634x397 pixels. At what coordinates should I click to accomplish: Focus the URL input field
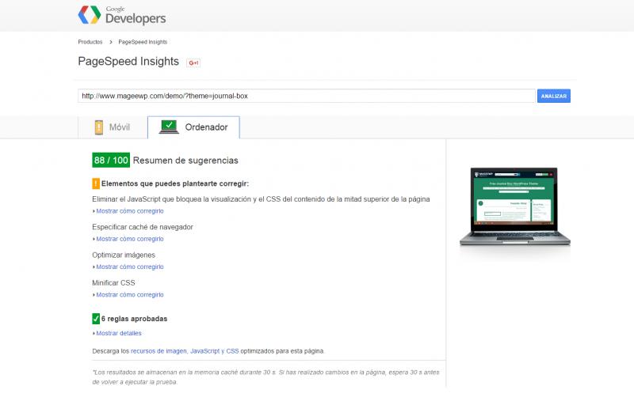click(x=307, y=96)
